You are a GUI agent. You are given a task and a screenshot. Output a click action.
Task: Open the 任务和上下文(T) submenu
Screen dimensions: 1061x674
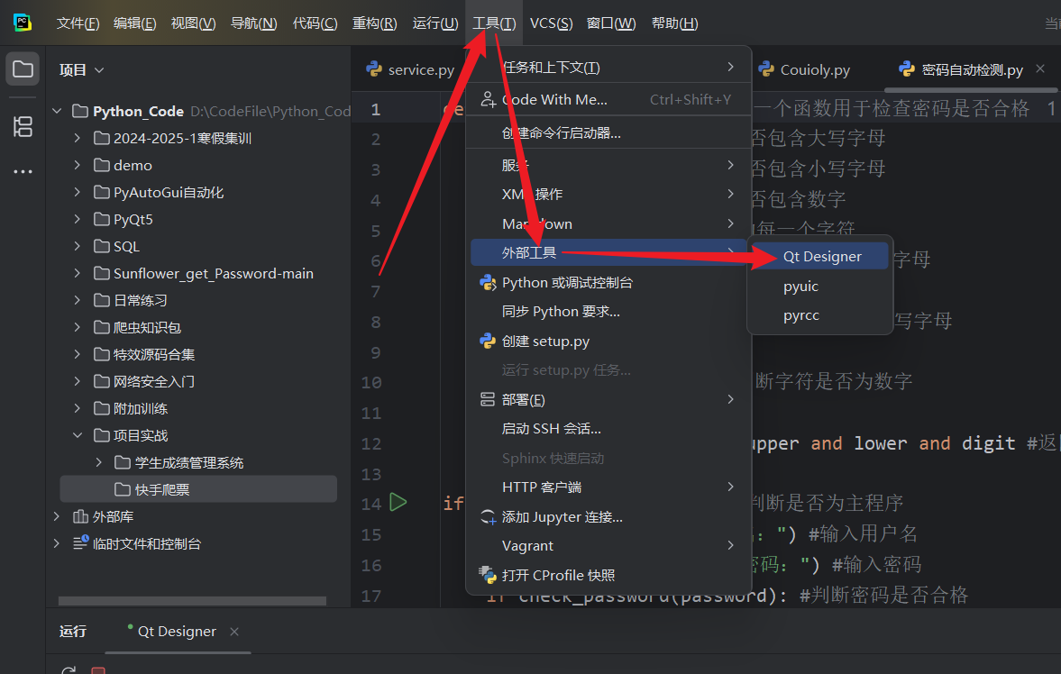point(608,67)
